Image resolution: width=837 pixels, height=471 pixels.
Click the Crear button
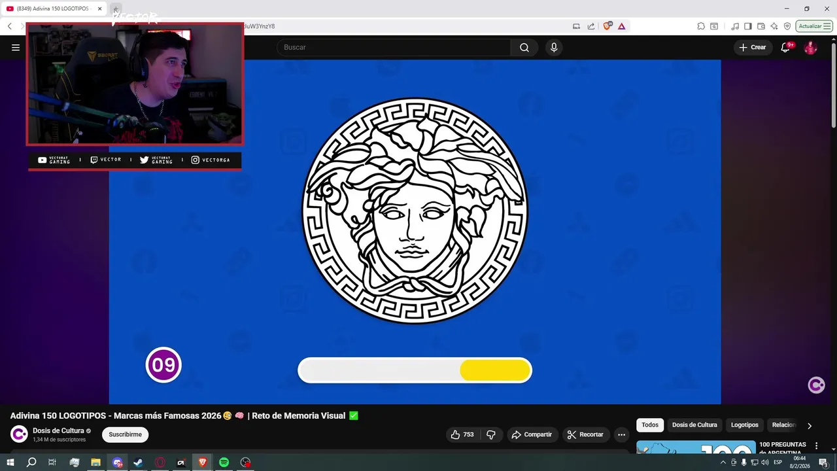[753, 47]
